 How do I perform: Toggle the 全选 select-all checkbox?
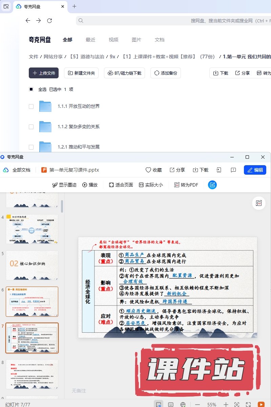click(x=31, y=90)
